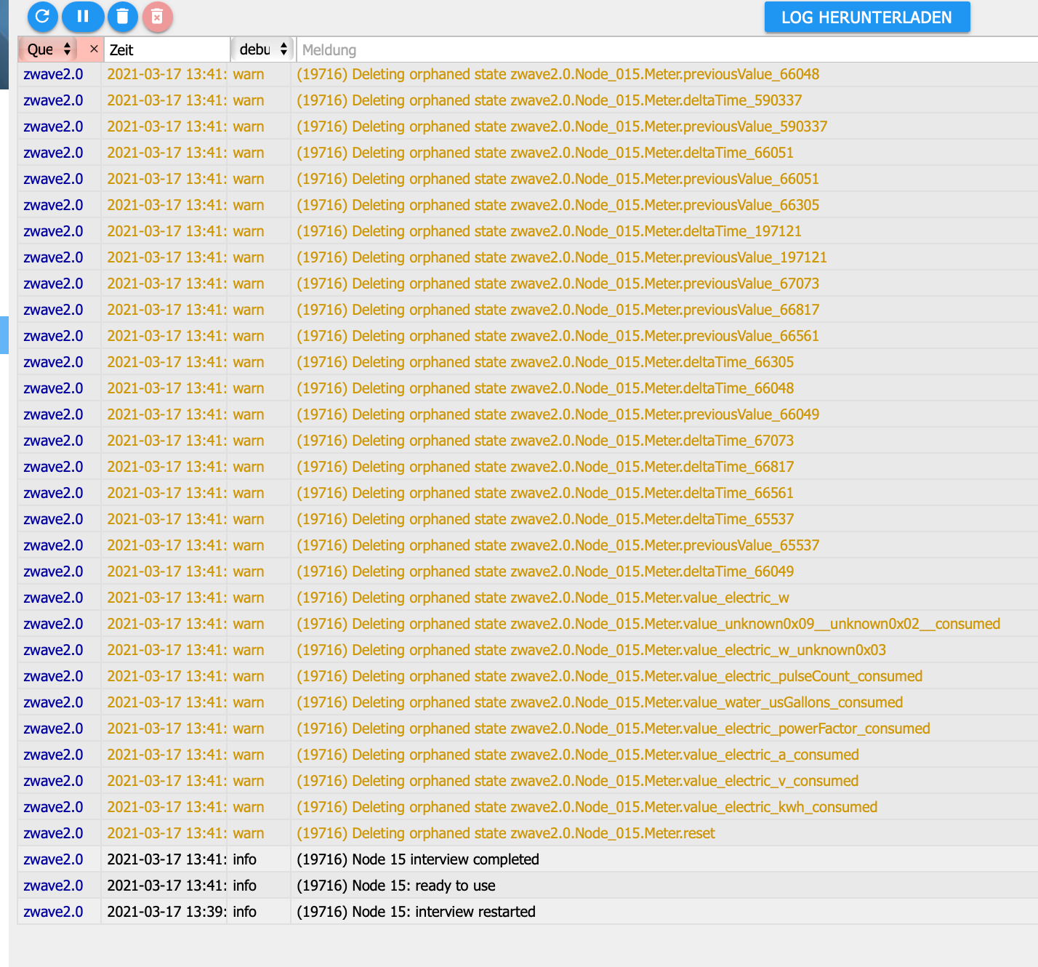Click message ending in deltaTime_66305

tap(545, 362)
